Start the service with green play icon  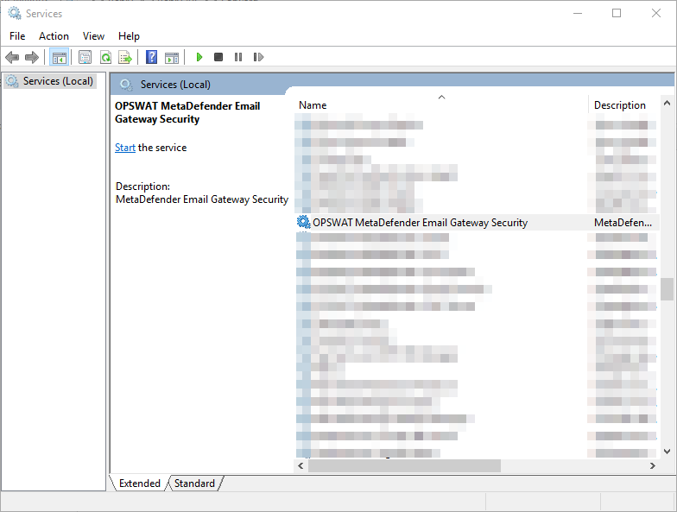[x=199, y=57]
